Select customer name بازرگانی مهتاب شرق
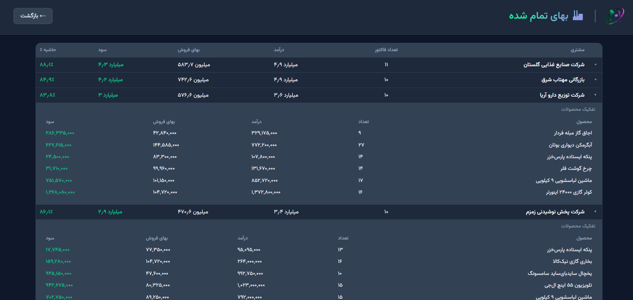Viewport: 633px width, 300px height. 563,80
